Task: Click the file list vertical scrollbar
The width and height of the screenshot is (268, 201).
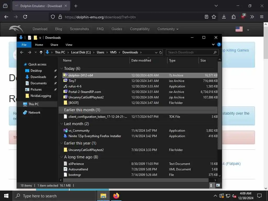Action: tap(220, 105)
